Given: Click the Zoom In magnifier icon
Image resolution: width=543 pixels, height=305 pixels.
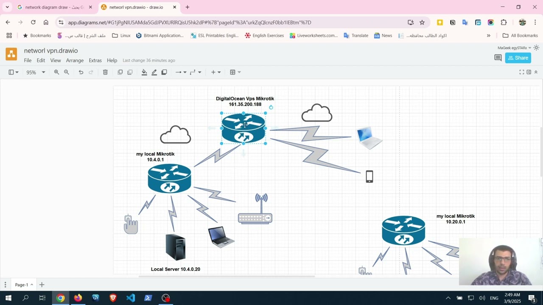Looking at the screenshot, I should pyautogui.click(x=56, y=72).
